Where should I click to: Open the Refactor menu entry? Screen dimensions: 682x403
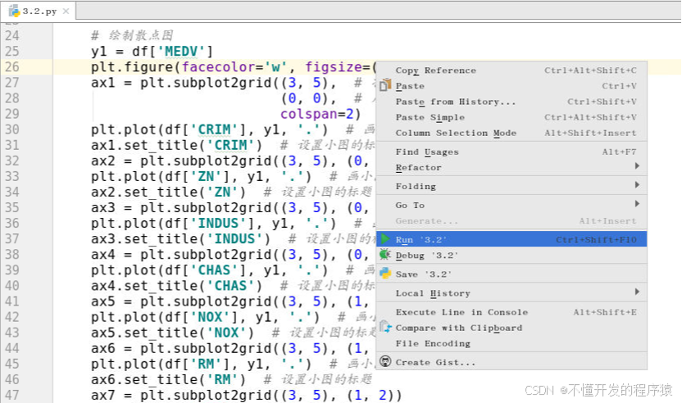511,167
